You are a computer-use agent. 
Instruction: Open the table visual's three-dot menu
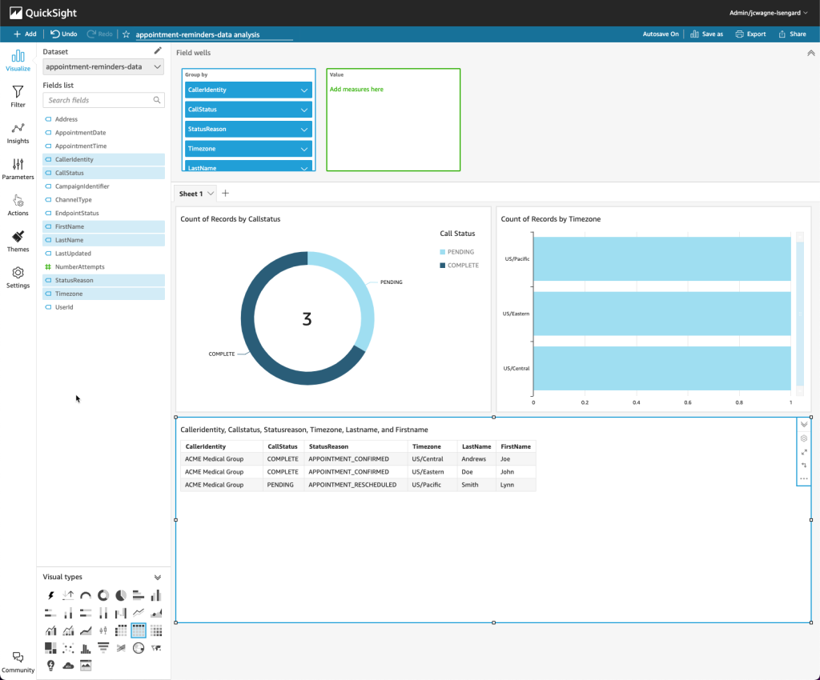click(804, 478)
